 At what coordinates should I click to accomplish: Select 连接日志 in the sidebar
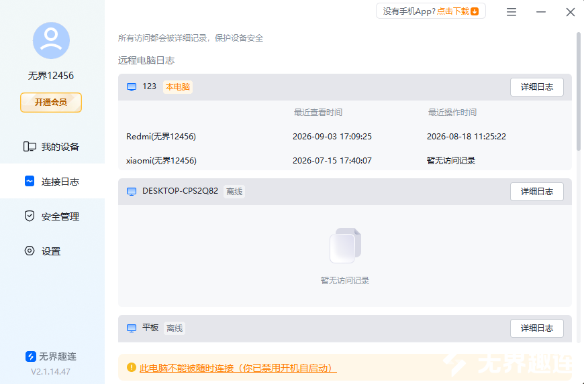[x=52, y=181]
